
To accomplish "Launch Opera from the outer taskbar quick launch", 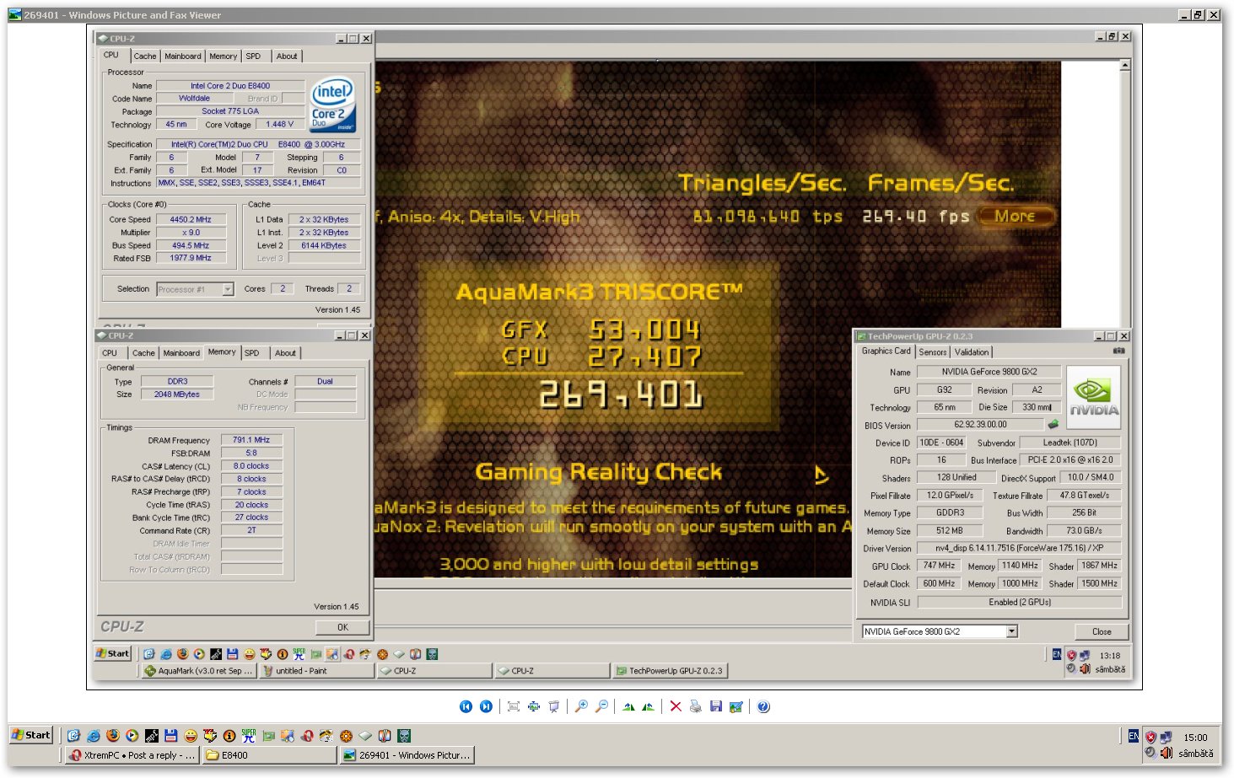I will click(x=307, y=736).
